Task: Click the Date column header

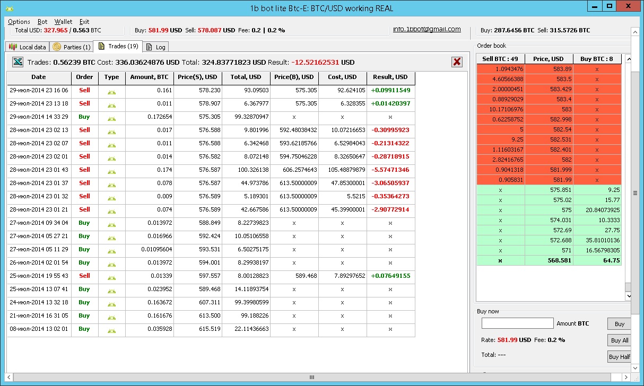Action: tap(39, 77)
